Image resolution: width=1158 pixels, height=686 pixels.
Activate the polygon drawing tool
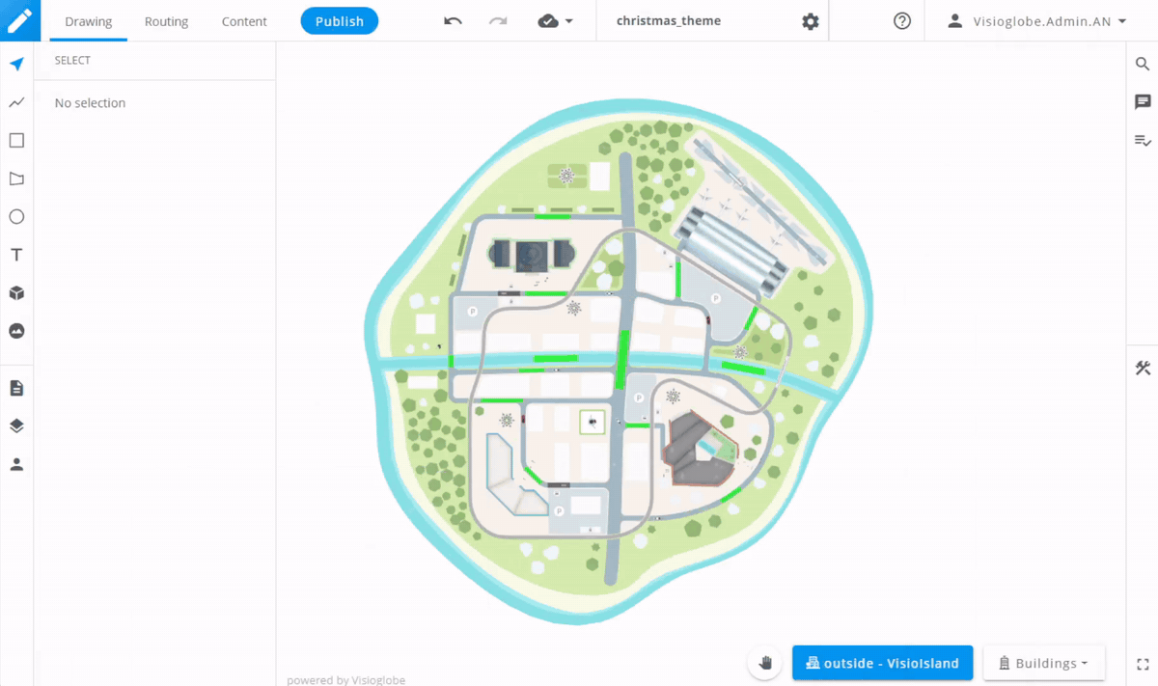(x=16, y=178)
